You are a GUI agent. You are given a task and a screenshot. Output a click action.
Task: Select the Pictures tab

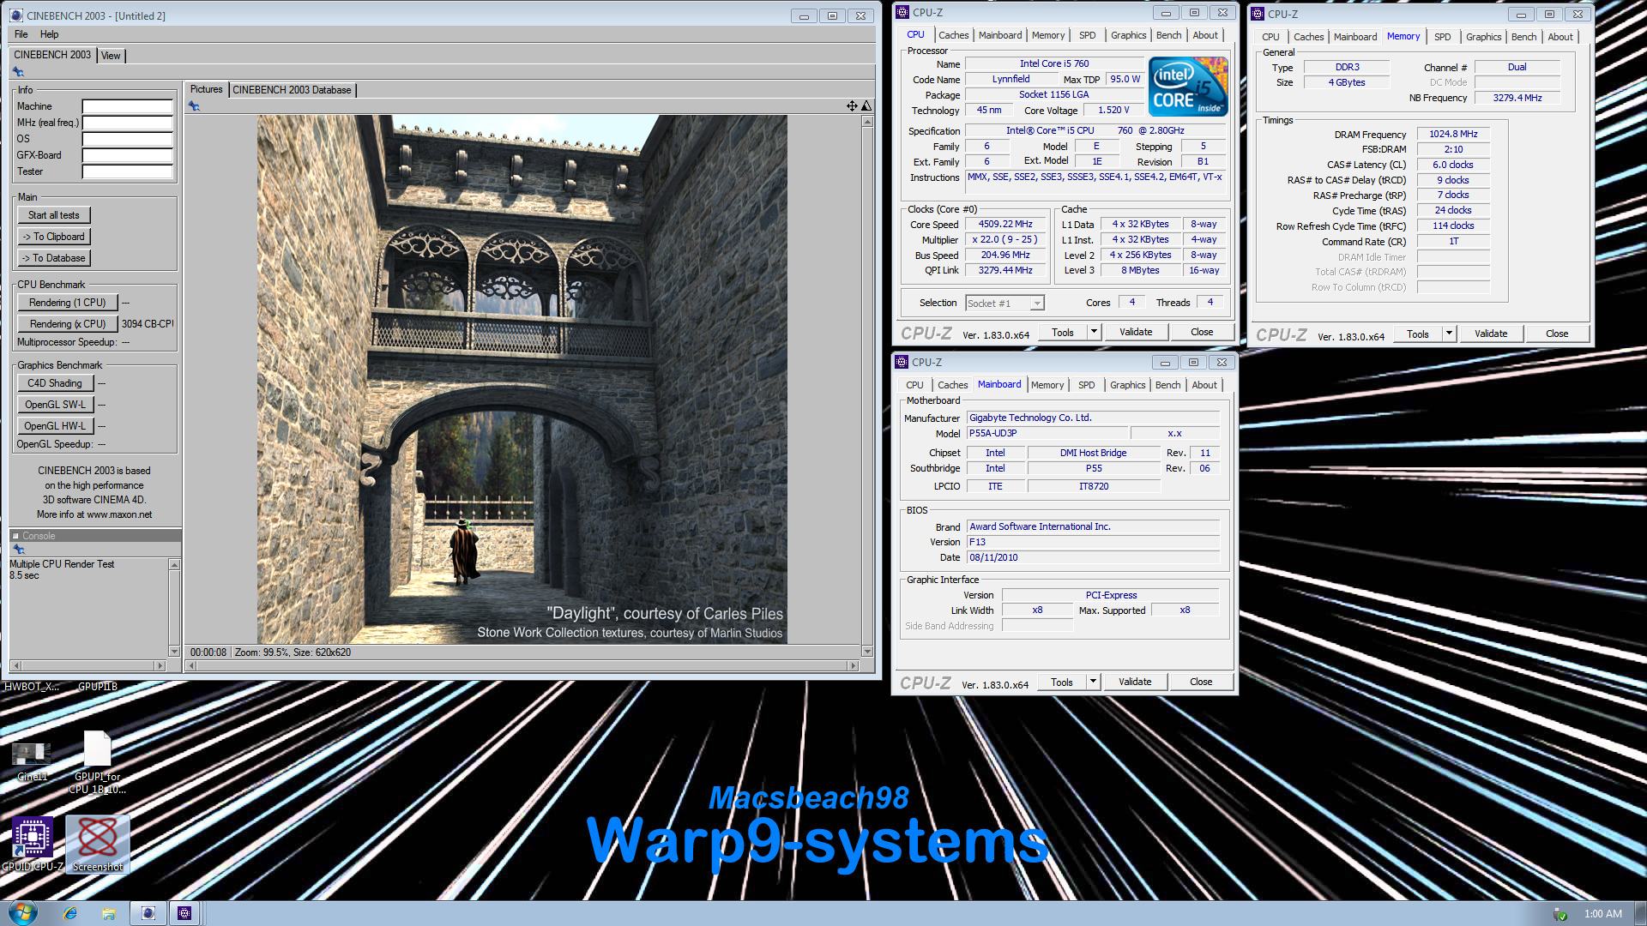click(x=206, y=89)
